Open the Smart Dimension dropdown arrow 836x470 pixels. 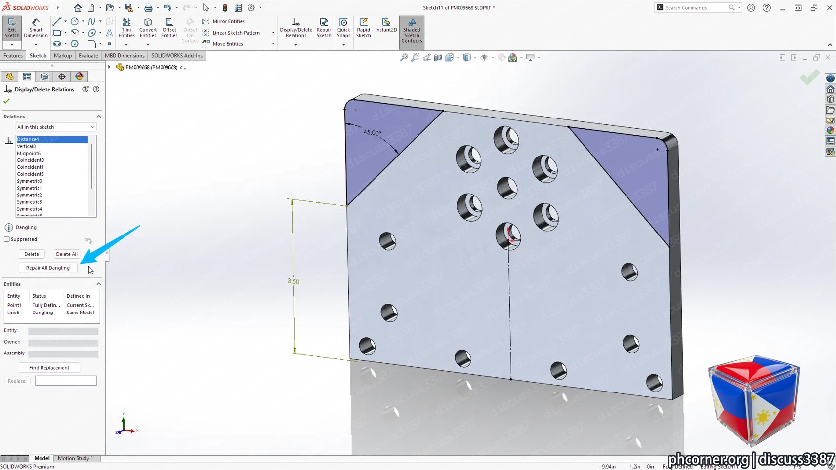point(36,45)
